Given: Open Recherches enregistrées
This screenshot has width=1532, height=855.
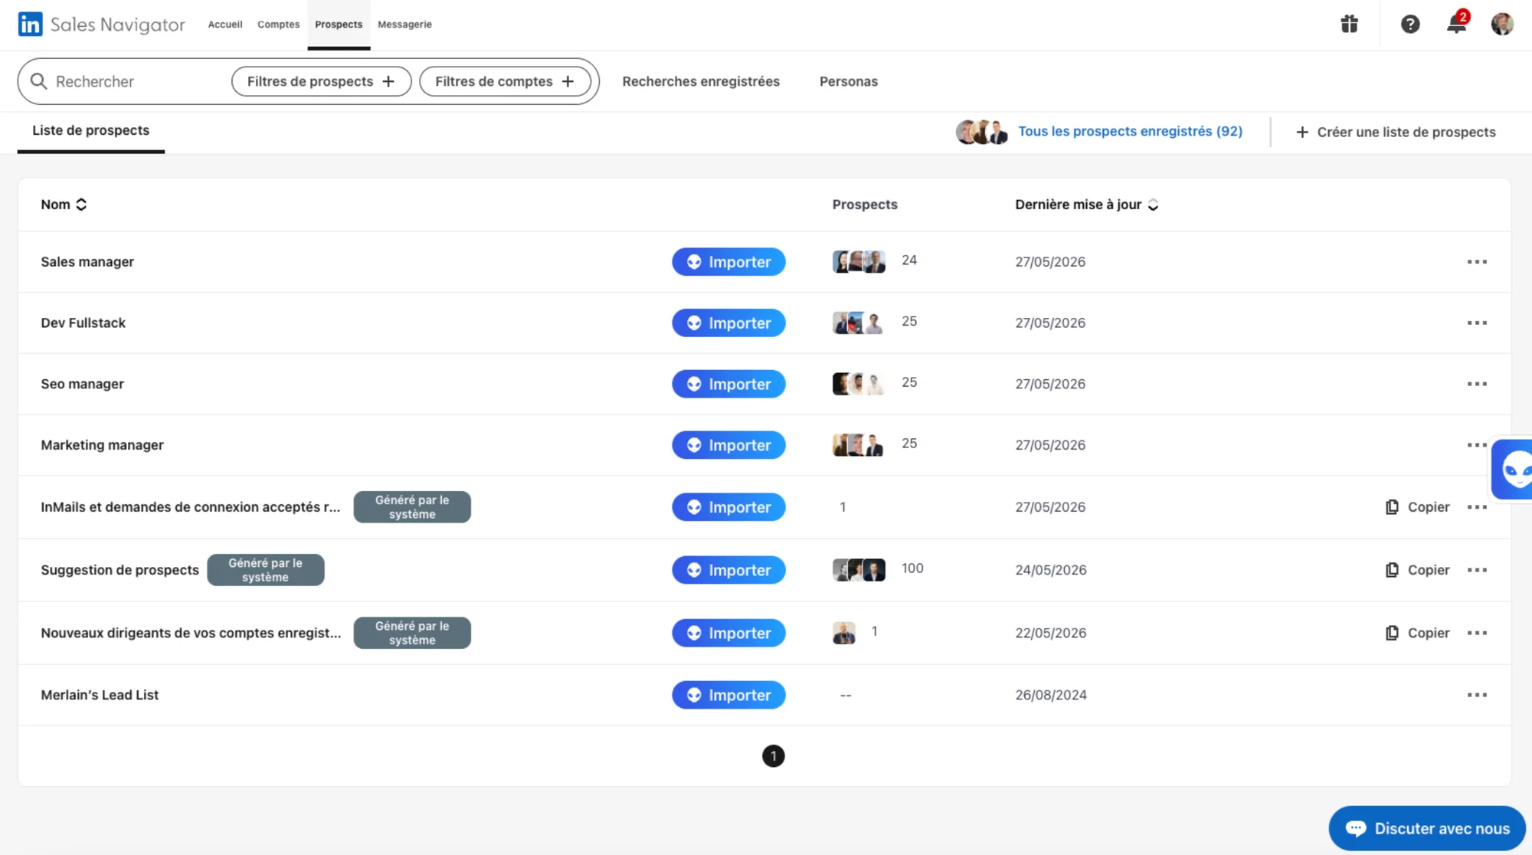Looking at the screenshot, I should (701, 81).
